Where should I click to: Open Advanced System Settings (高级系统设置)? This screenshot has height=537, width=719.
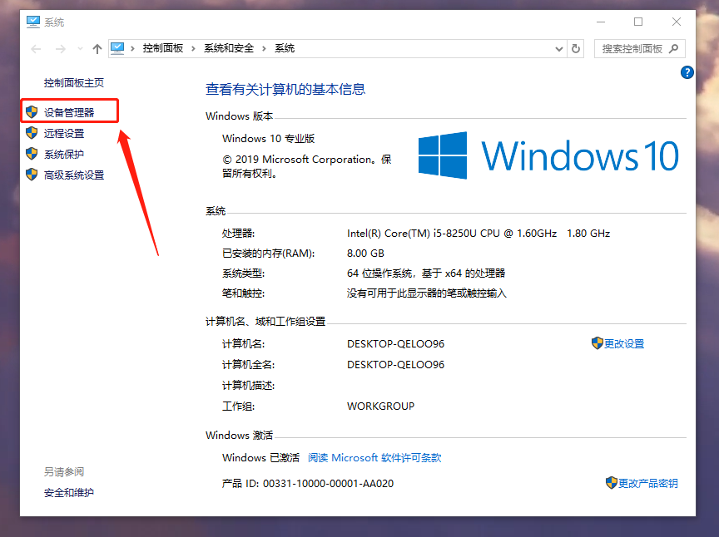(x=74, y=175)
